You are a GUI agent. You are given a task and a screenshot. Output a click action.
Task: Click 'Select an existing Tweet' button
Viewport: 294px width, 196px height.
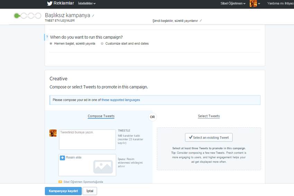(209, 137)
